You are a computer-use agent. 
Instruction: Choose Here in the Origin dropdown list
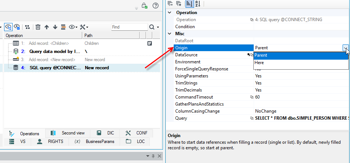(x=301, y=63)
